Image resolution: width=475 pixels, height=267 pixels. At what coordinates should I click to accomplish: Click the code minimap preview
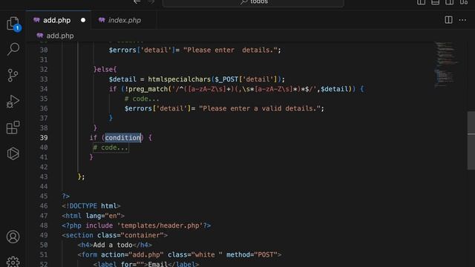pyautogui.click(x=446, y=65)
